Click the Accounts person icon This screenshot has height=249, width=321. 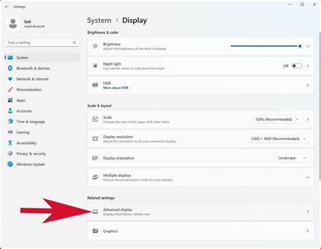(x=10, y=111)
